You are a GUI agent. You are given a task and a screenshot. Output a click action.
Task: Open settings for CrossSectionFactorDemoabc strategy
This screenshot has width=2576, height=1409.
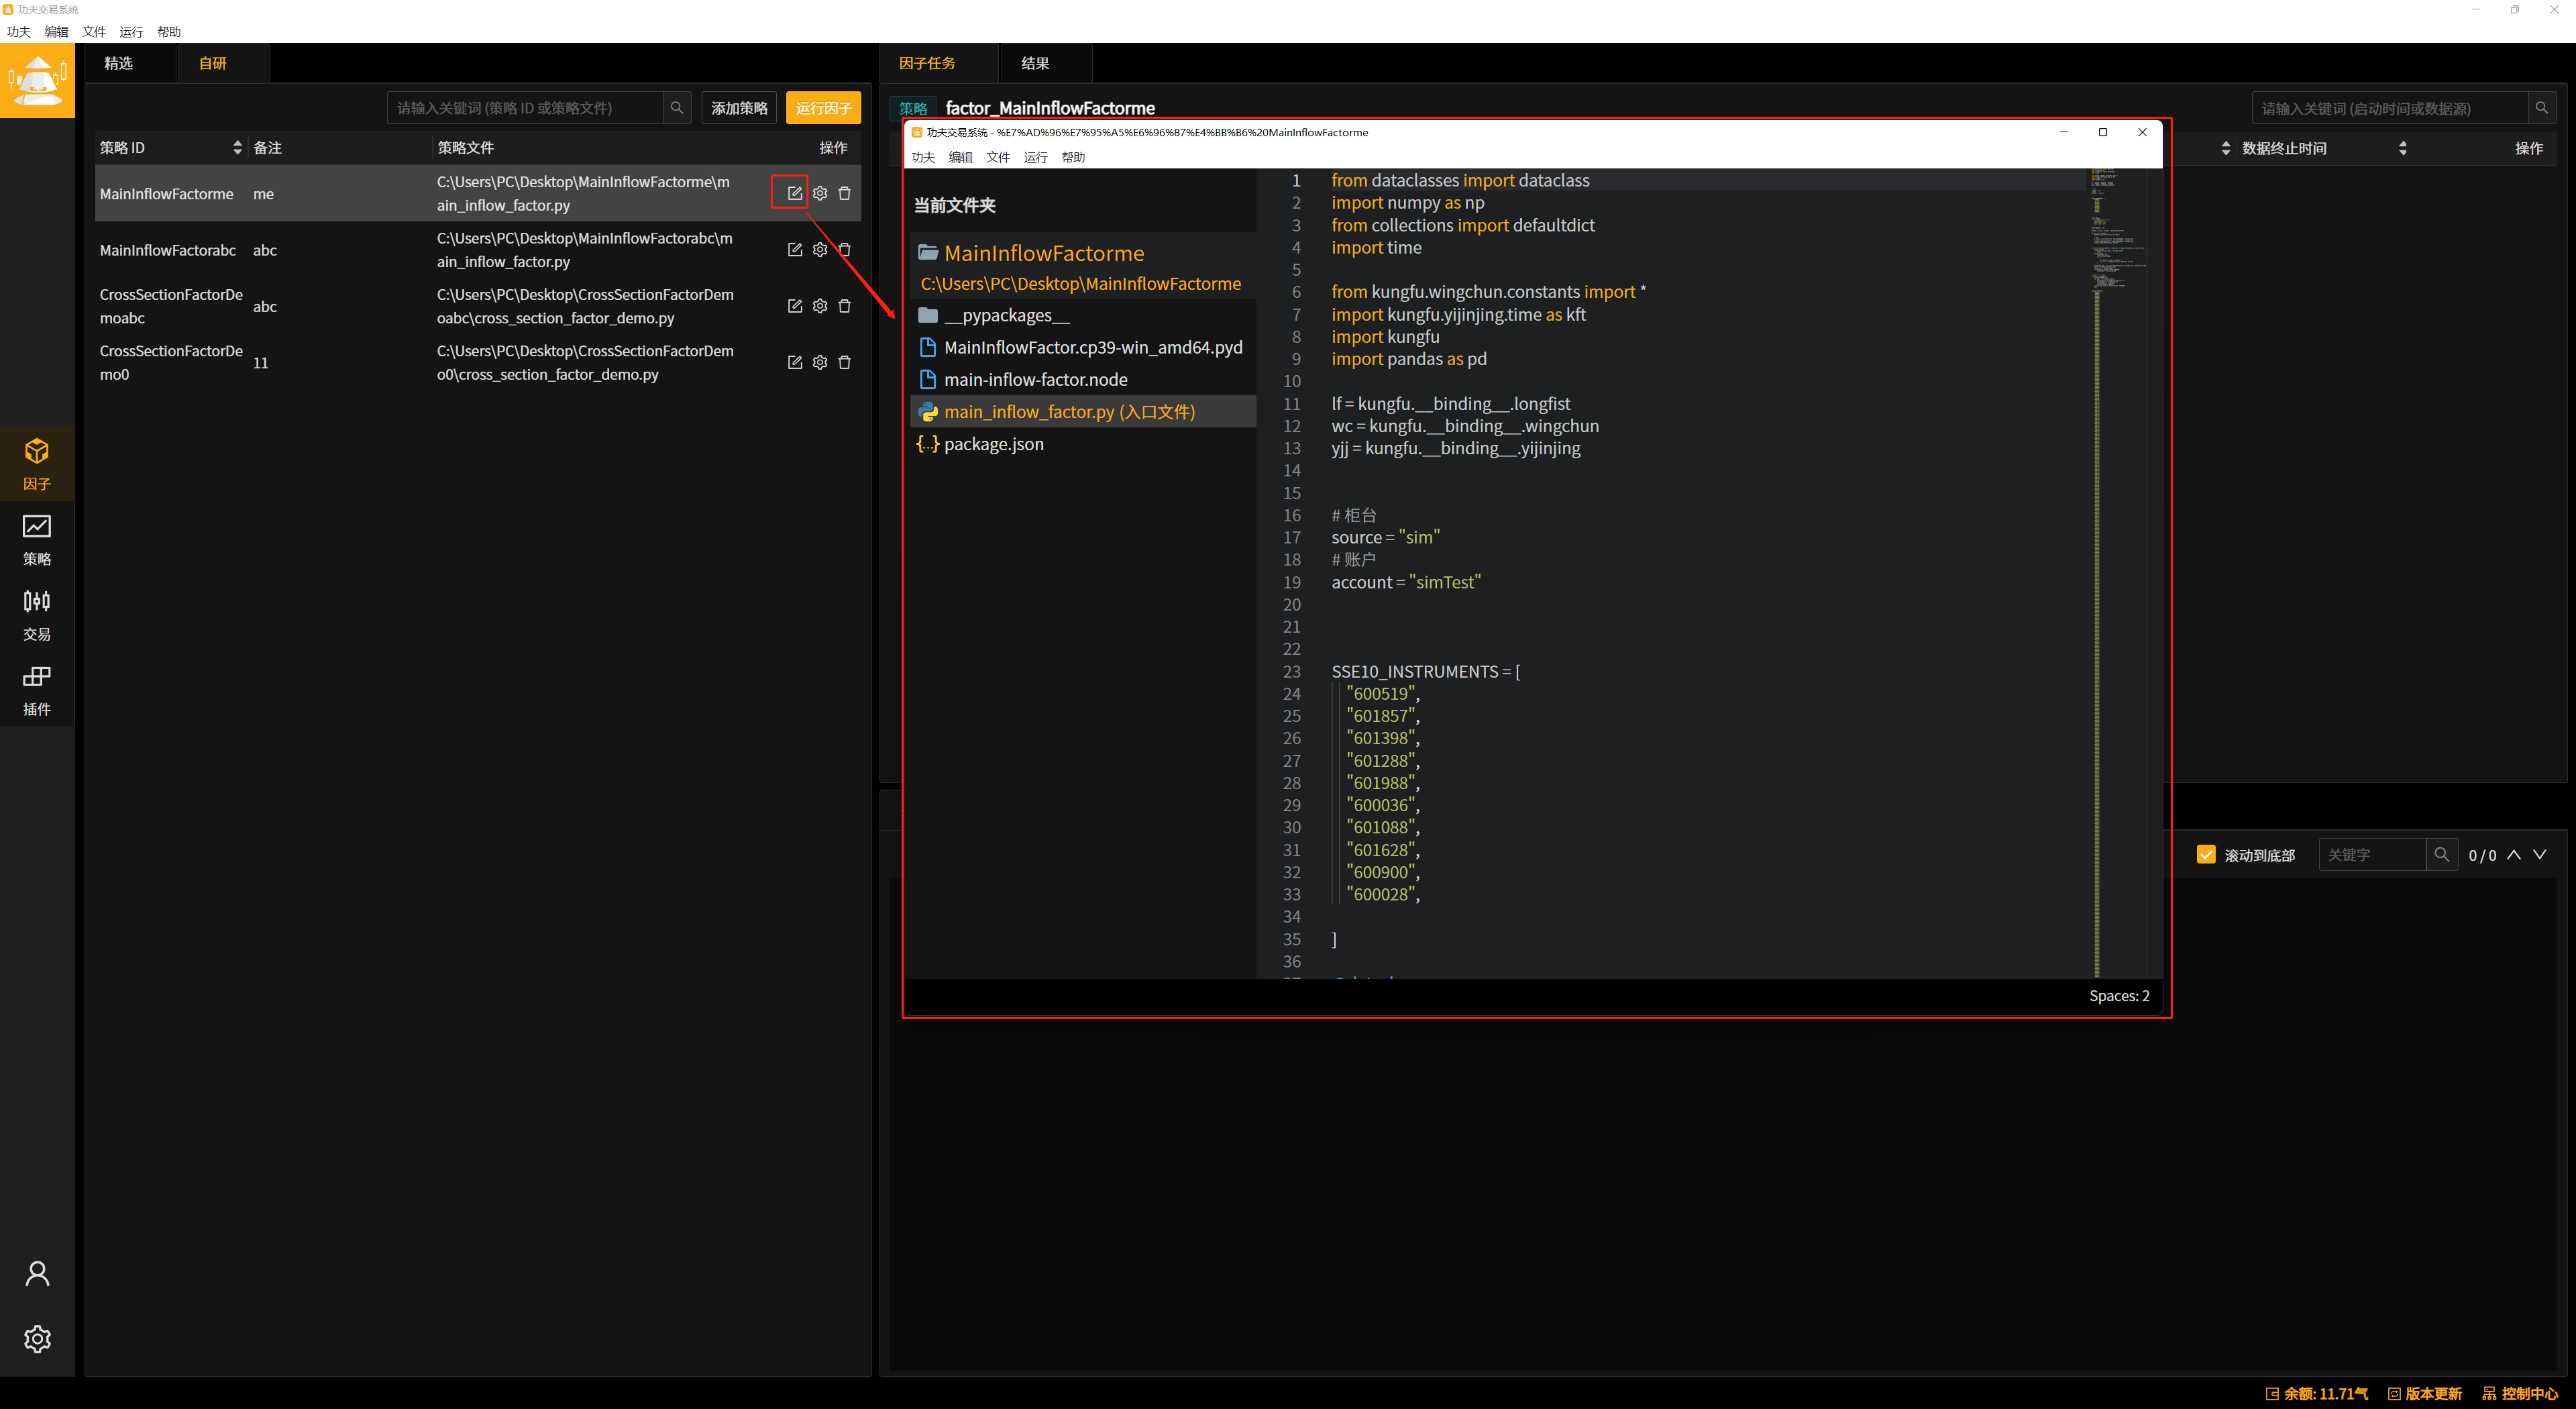point(820,306)
